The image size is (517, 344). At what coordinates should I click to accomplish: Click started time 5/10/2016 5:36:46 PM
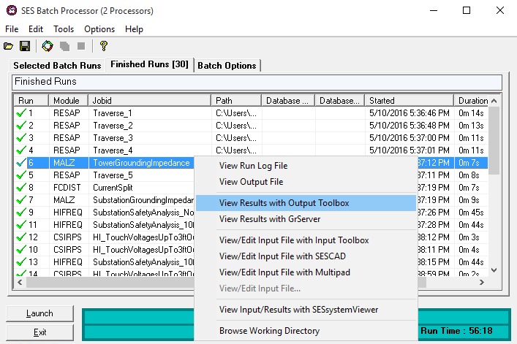pos(410,113)
